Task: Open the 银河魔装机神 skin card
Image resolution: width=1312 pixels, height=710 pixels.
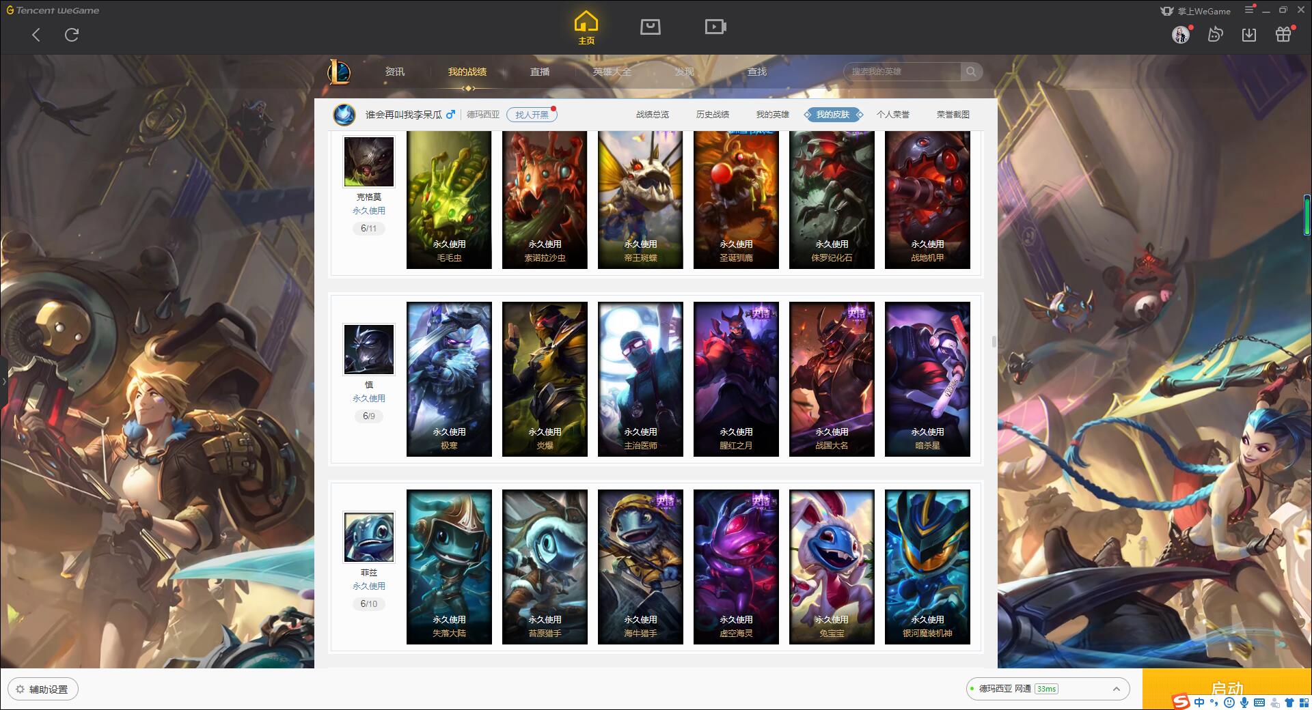Action: coord(927,567)
